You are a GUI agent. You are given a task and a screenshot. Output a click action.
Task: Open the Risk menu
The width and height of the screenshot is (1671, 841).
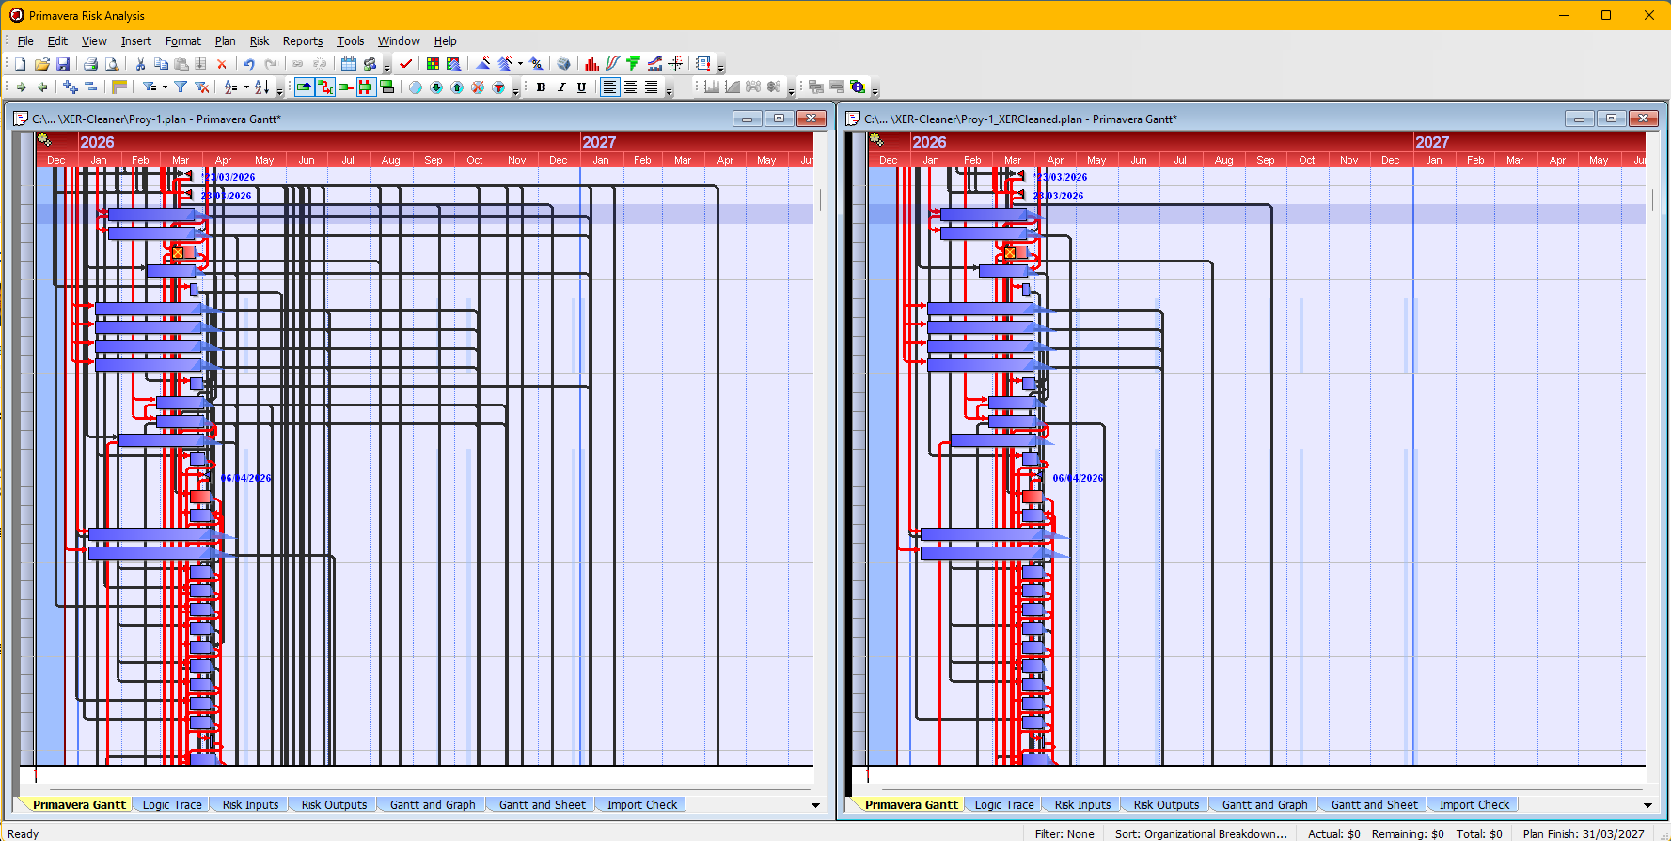[260, 41]
